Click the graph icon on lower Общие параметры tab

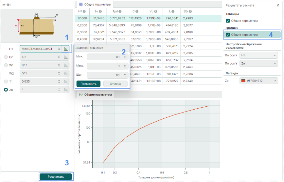click(81, 95)
